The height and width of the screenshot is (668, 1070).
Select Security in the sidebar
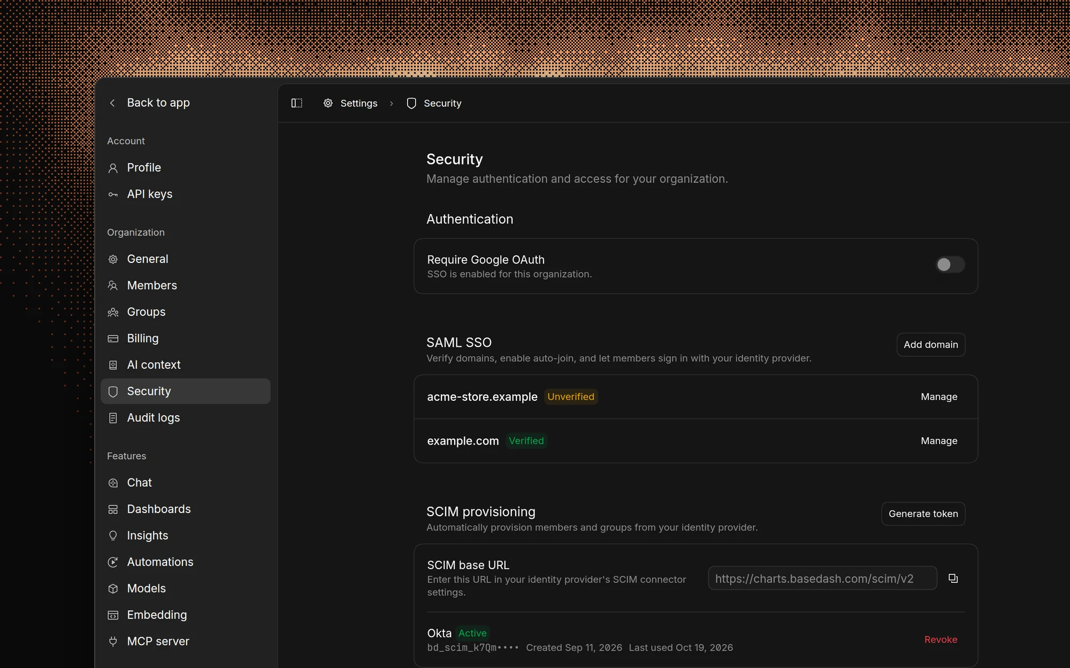click(x=186, y=391)
